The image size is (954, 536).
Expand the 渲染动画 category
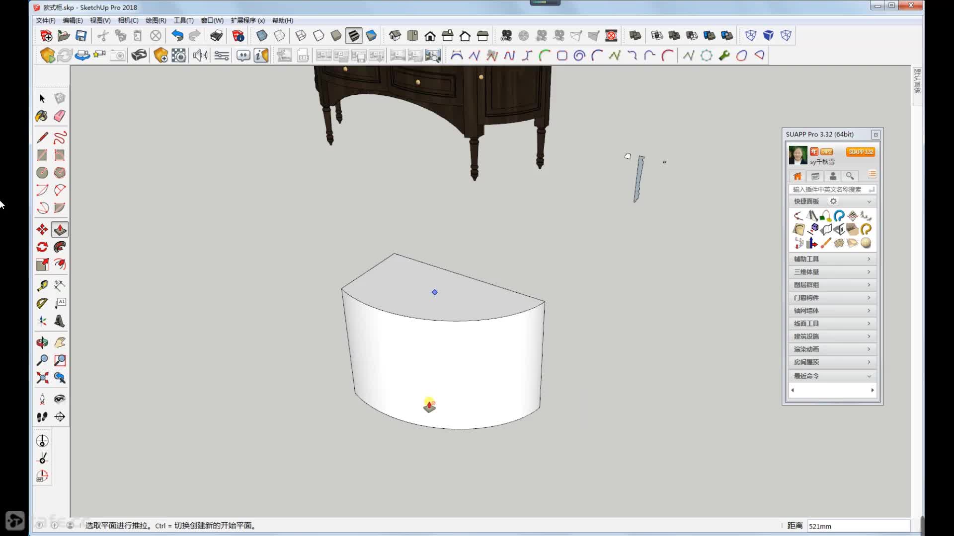click(x=832, y=349)
